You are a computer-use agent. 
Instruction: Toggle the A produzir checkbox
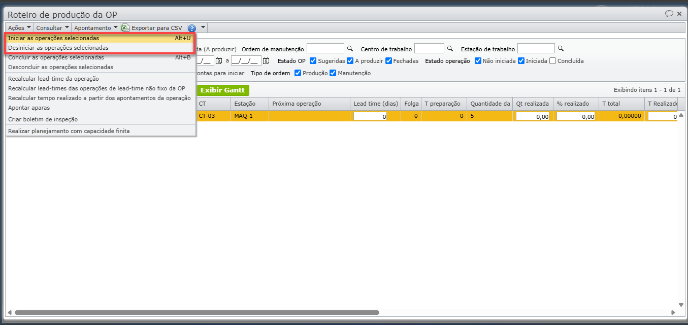tap(350, 61)
